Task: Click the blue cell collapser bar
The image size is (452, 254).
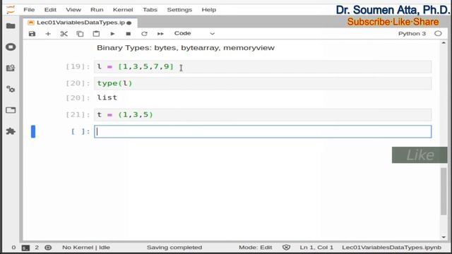Action: [x=33, y=132]
